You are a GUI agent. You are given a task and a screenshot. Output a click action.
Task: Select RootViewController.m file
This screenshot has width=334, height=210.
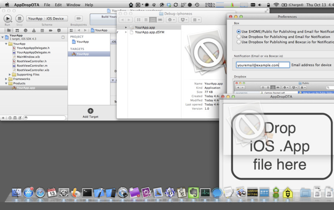(32, 66)
